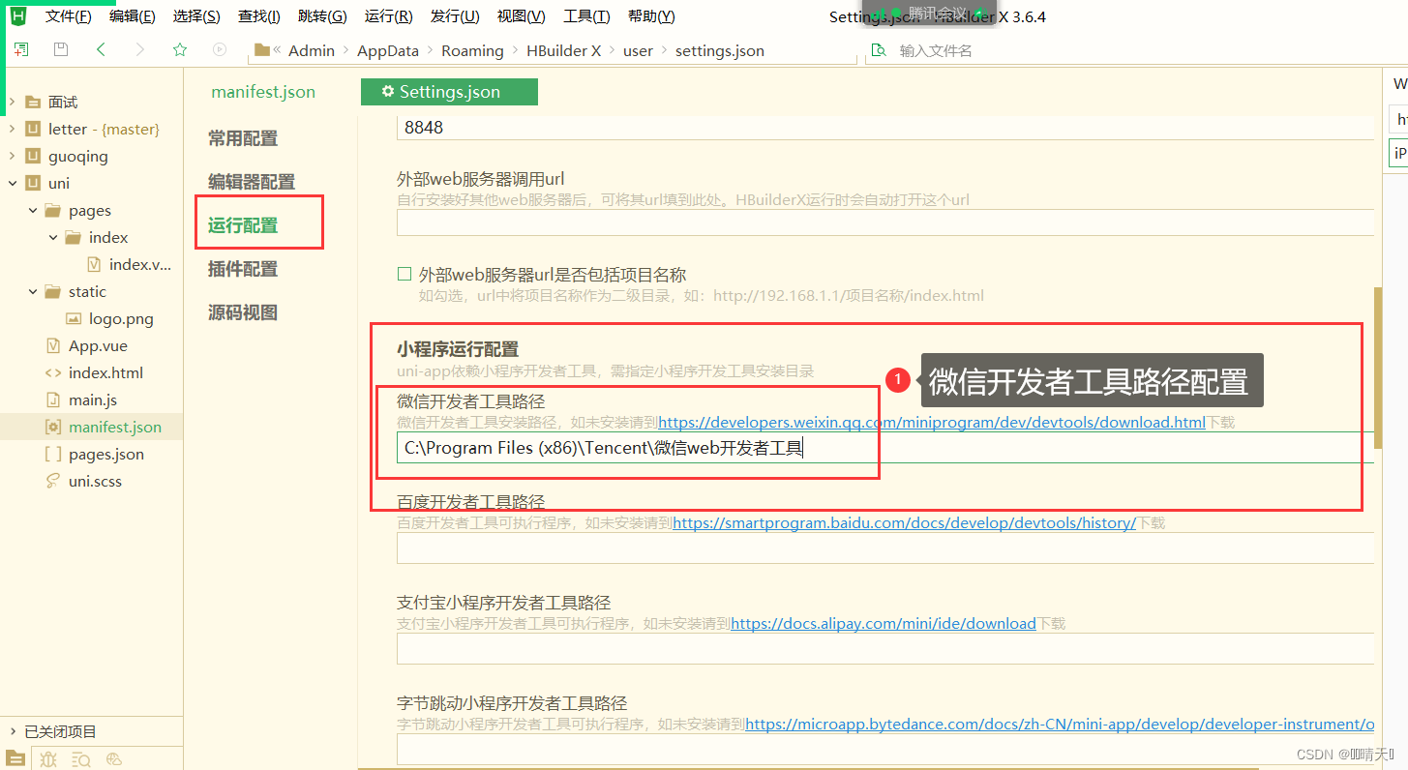
Task: Select index.v... file in tree
Action: click(x=139, y=264)
